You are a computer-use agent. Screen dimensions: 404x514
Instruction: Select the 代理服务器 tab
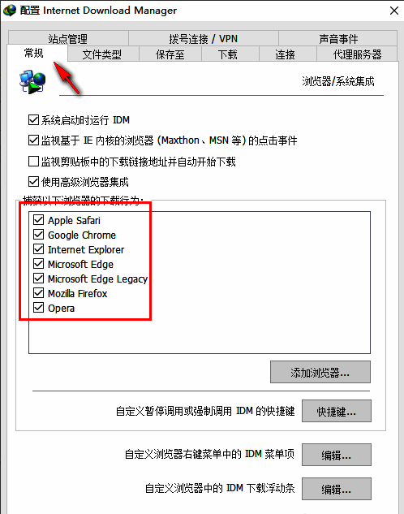click(x=357, y=54)
